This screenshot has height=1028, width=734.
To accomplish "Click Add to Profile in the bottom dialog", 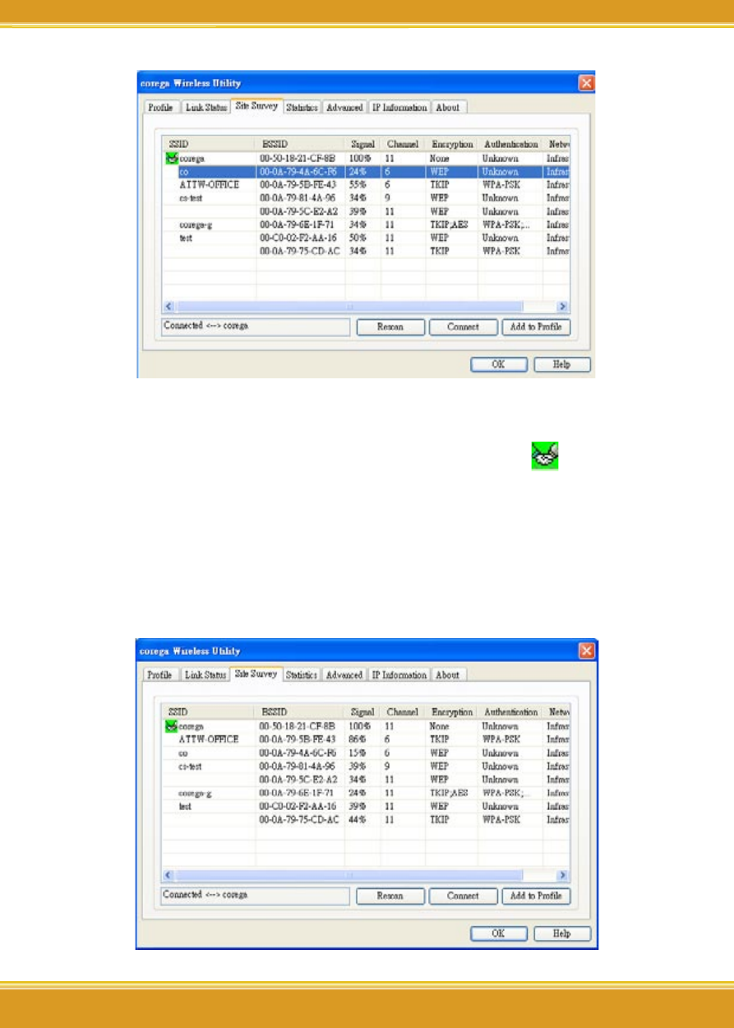I will [x=536, y=896].
